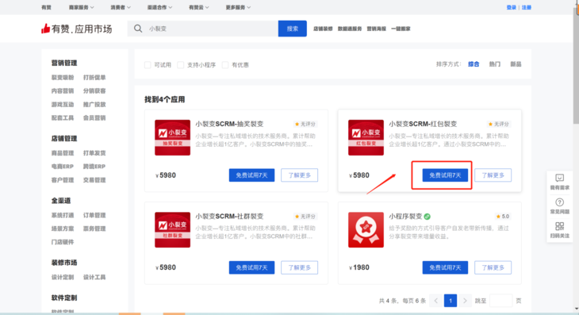
Task: Open 小裂变SCRM-红包裂变 app thumbnail
Action: tap(366, 137)
